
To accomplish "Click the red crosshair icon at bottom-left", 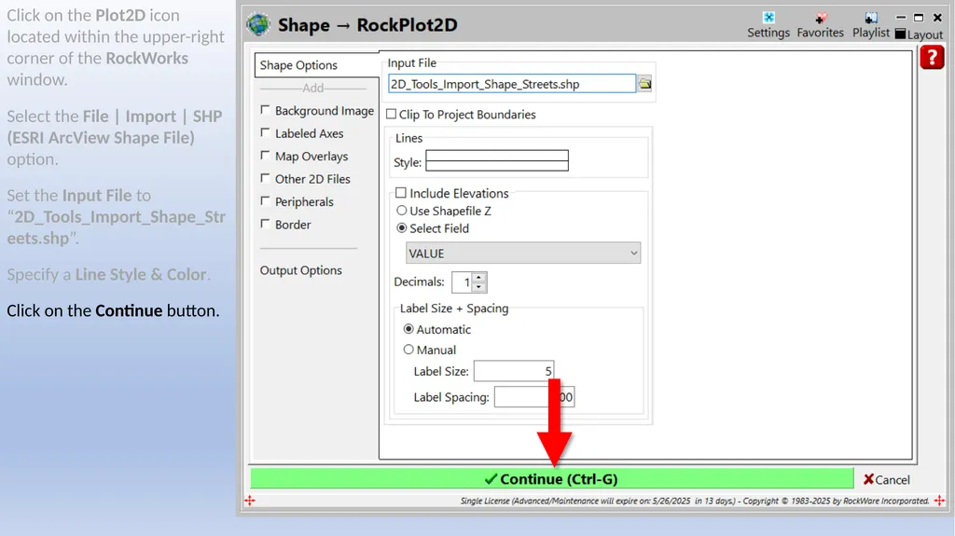I will [x=250, y=501].
